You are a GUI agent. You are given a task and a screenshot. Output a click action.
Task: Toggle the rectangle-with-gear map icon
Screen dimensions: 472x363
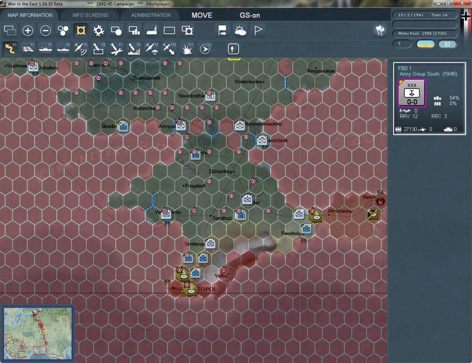[187, 30]
